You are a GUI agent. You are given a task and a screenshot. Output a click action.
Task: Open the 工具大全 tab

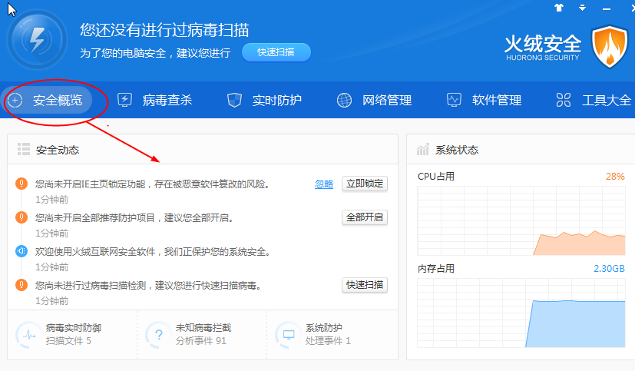pos(594,100)
